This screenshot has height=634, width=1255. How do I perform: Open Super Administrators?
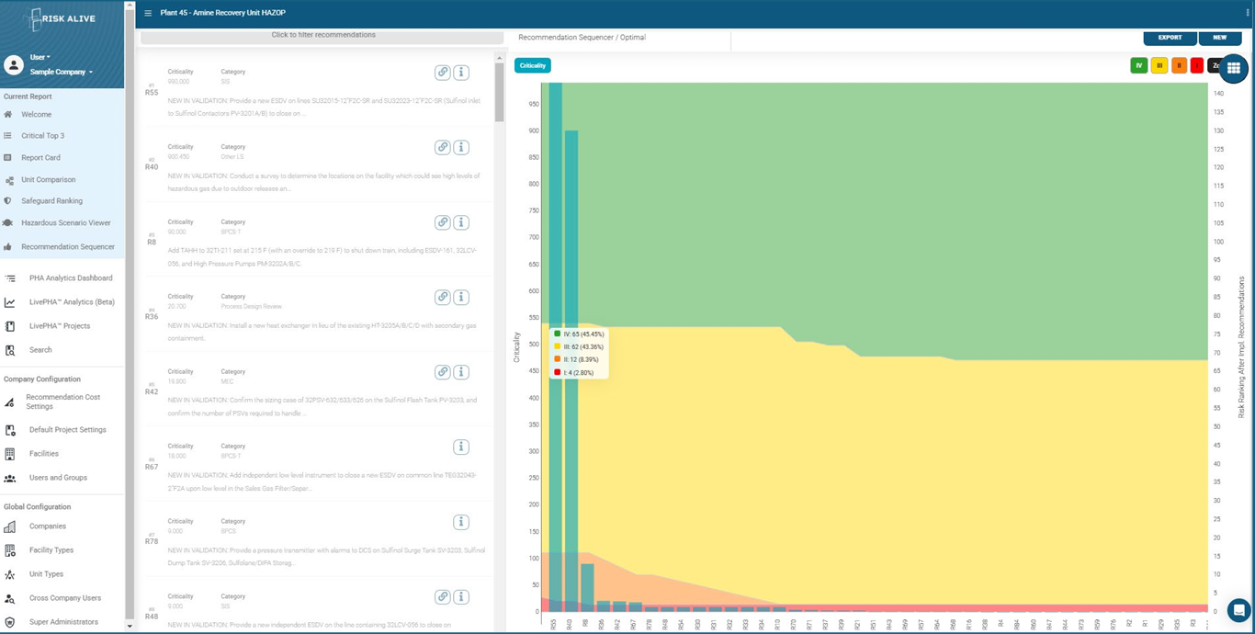pos(63,622)
